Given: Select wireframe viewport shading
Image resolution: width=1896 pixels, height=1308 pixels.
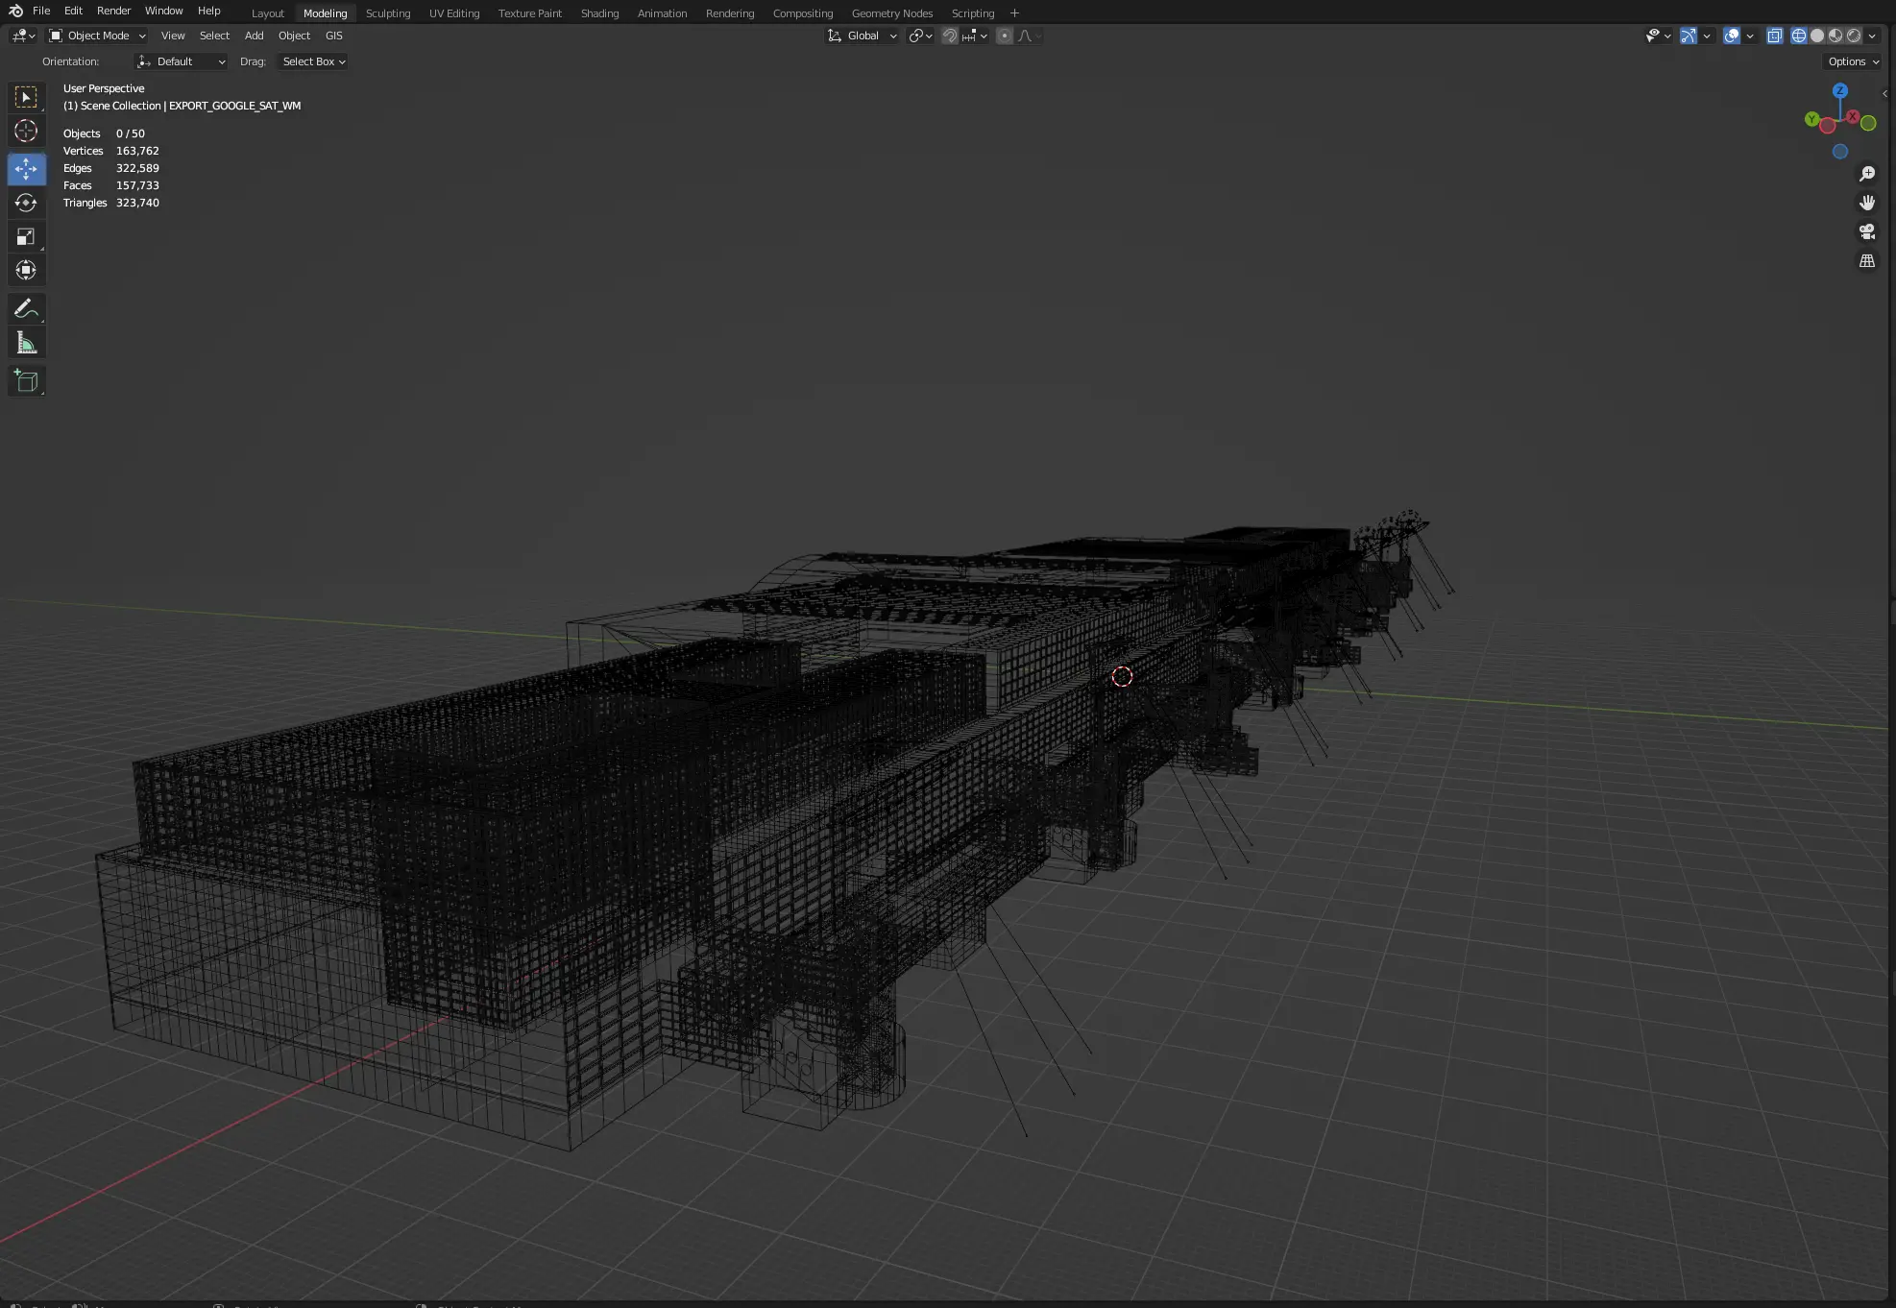Looking at the screenshot, I should [x=1799, y=36].
